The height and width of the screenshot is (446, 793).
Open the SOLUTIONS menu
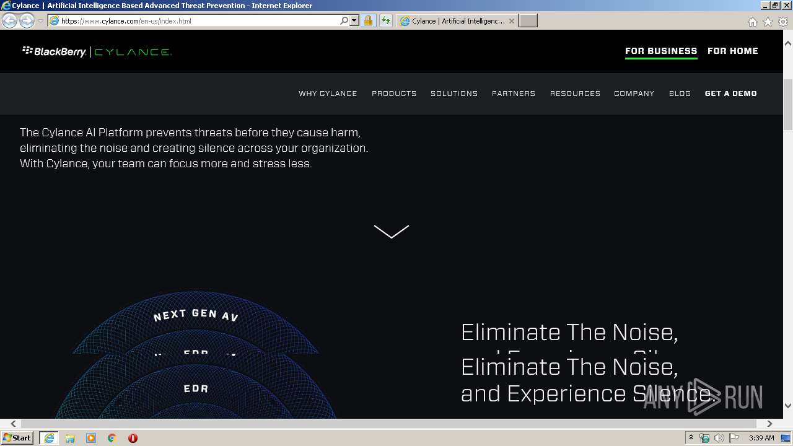[x=454, y=94]
